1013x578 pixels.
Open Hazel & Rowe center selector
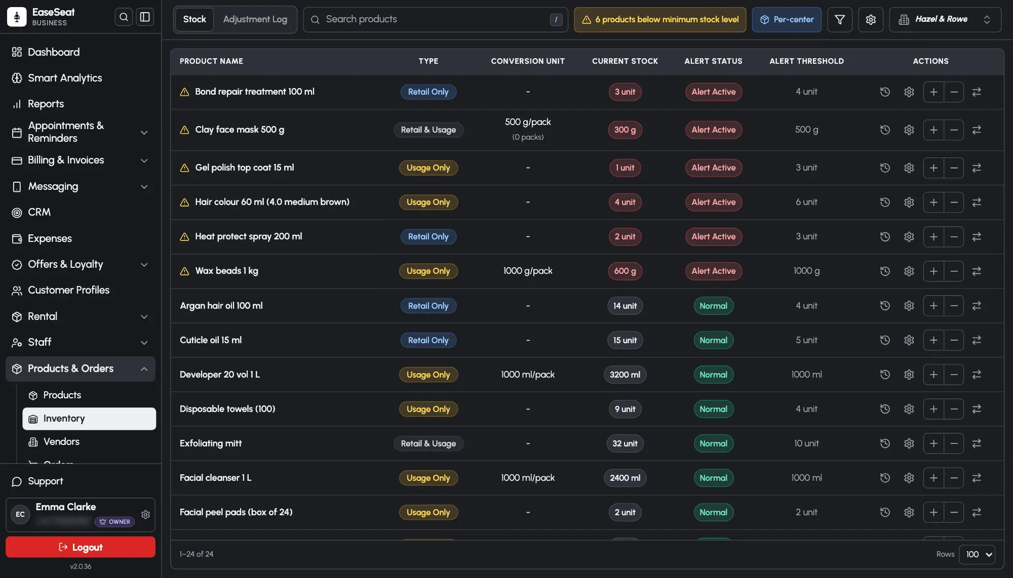coord(945,19)
